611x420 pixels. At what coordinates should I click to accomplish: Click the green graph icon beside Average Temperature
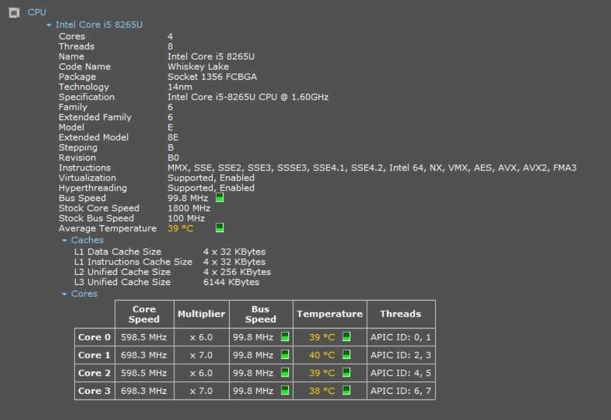coord(220,228)
